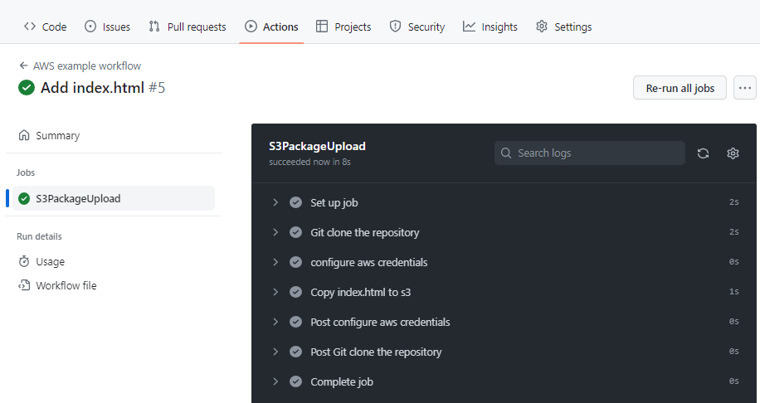Click the Copy index.html to s3 checkmark
760x403 pixels.
(295, 292)
